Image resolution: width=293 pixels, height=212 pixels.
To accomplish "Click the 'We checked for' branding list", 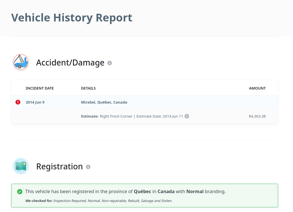I will [99, 201].
